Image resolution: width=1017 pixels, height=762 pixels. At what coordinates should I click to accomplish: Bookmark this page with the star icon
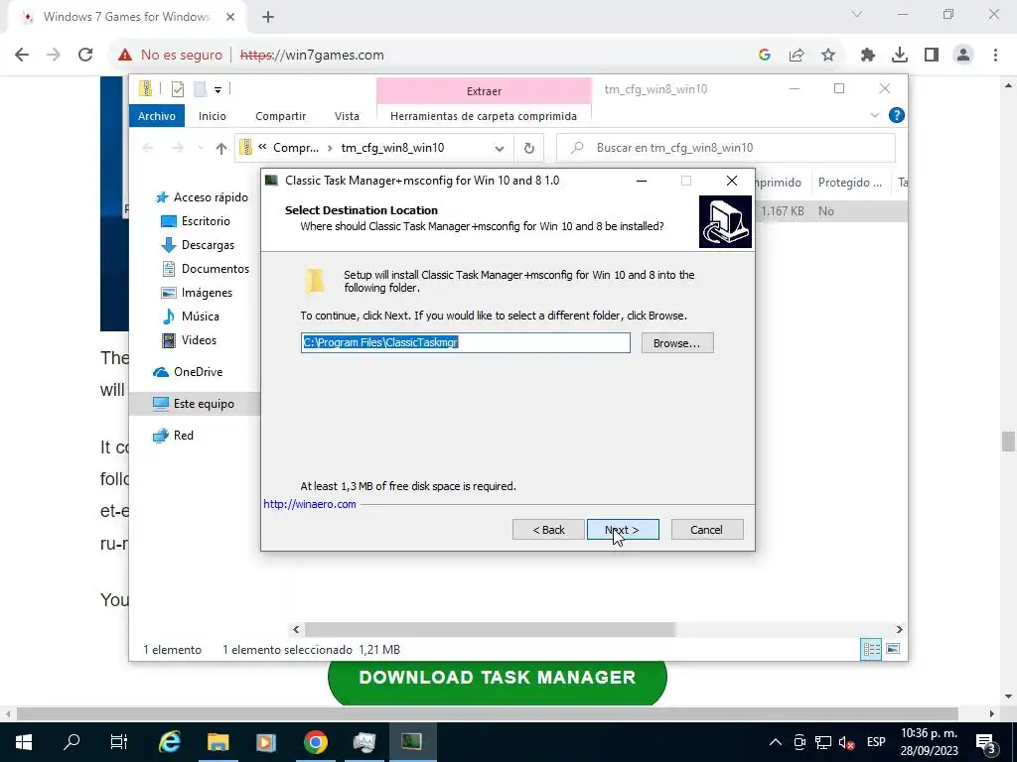[x=828, y=56]
